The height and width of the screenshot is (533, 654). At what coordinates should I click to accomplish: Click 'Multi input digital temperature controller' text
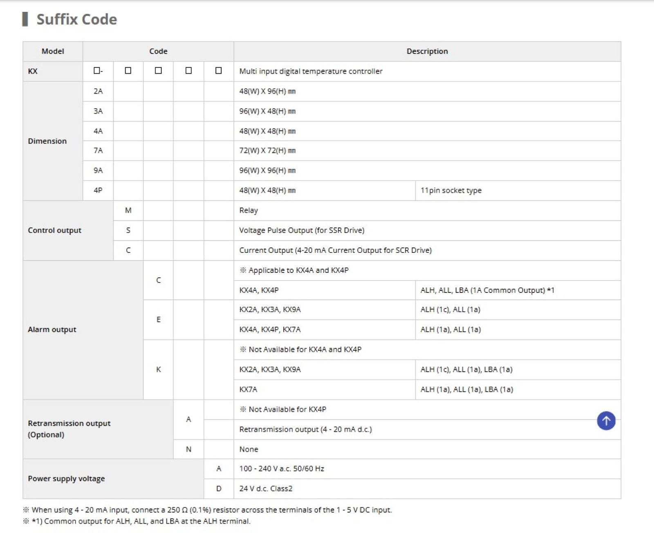[x=311, y=71]
